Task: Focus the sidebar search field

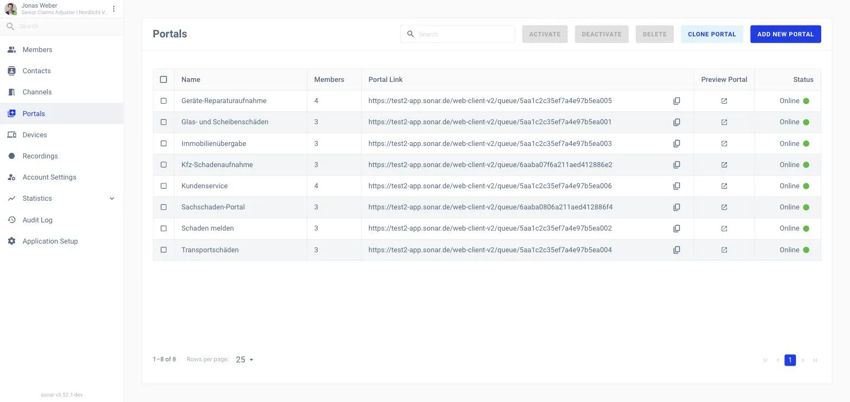Action: 62,26
